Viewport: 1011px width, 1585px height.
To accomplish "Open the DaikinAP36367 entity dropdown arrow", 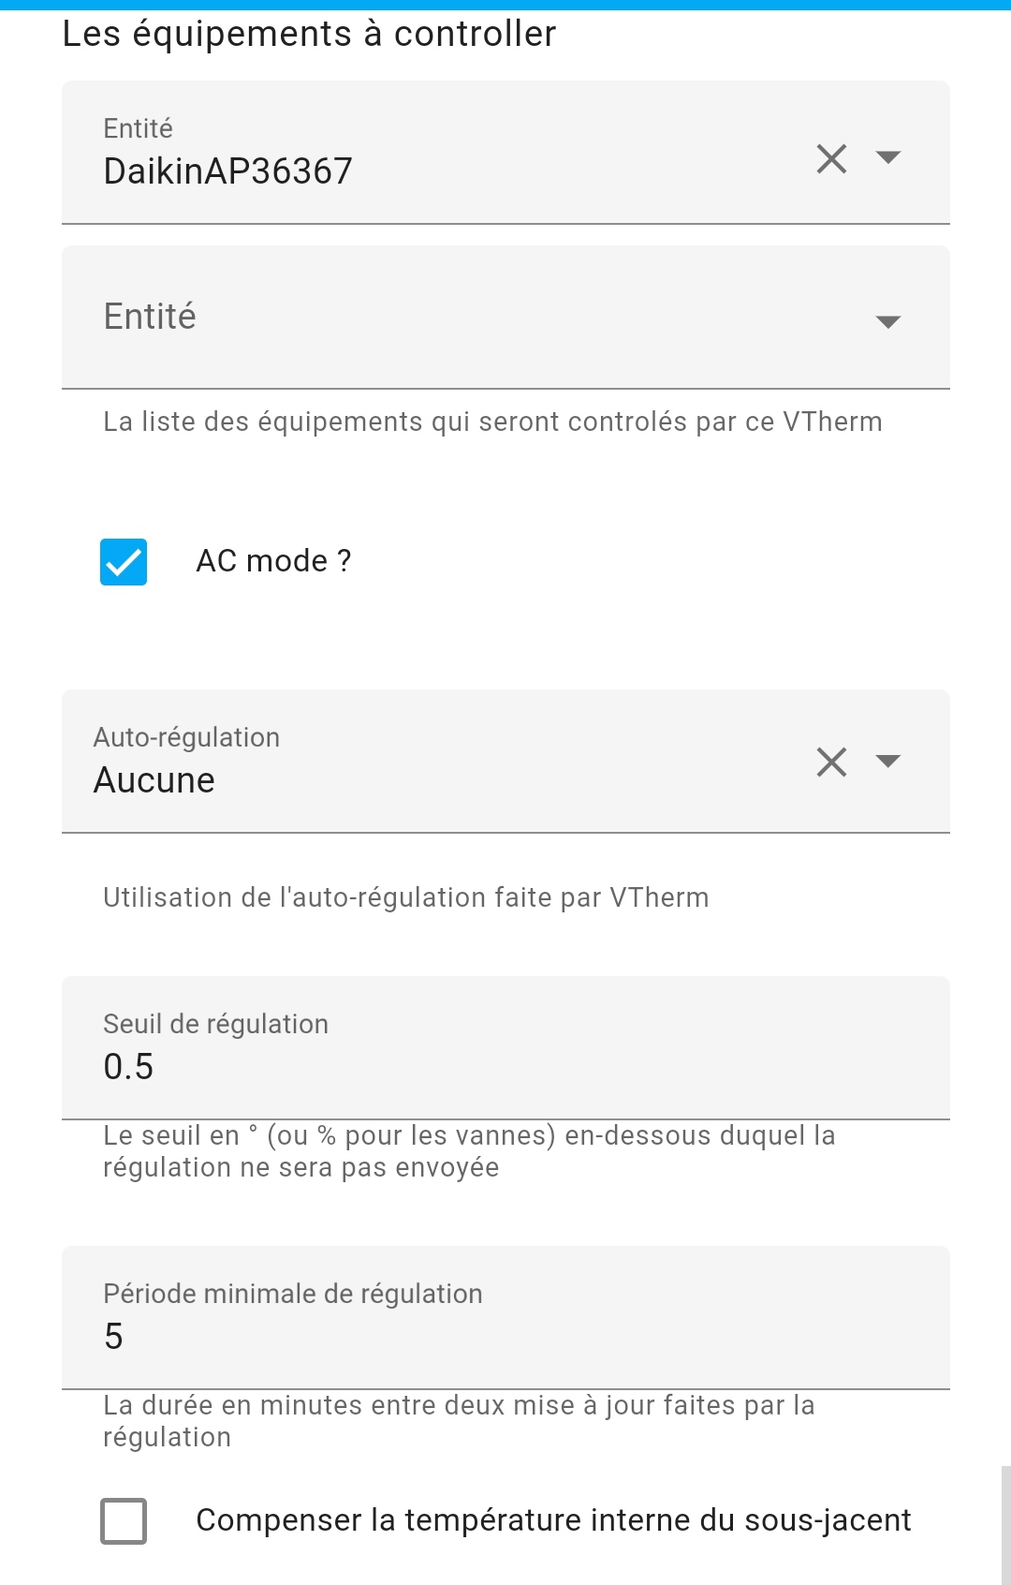I will [x=887, y=157].
